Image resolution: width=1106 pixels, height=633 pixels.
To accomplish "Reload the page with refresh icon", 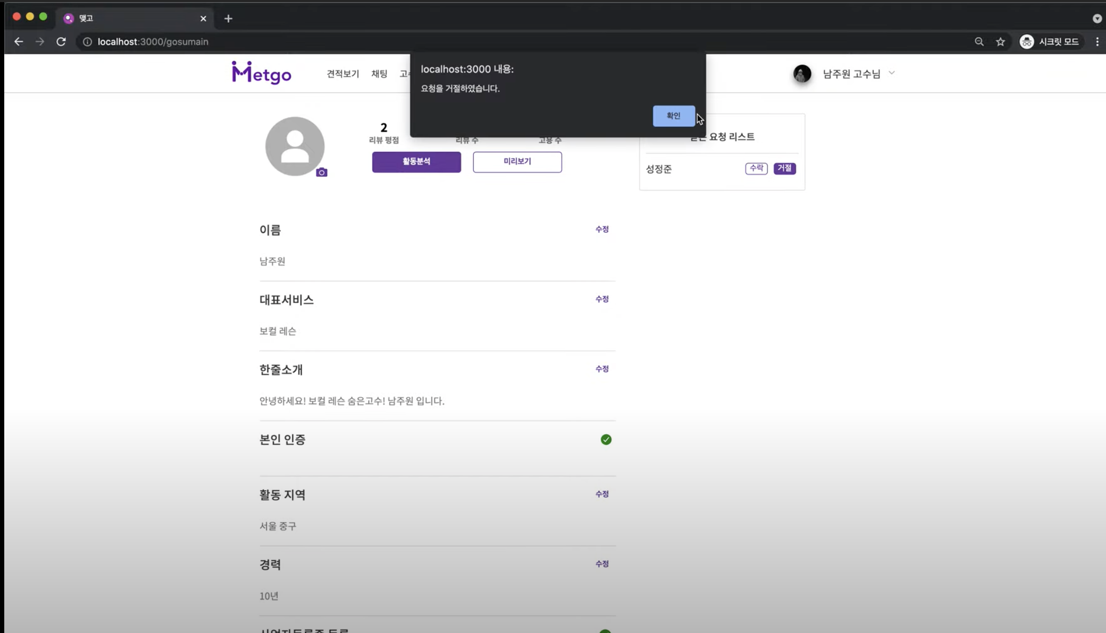I will tap(61, 41).
